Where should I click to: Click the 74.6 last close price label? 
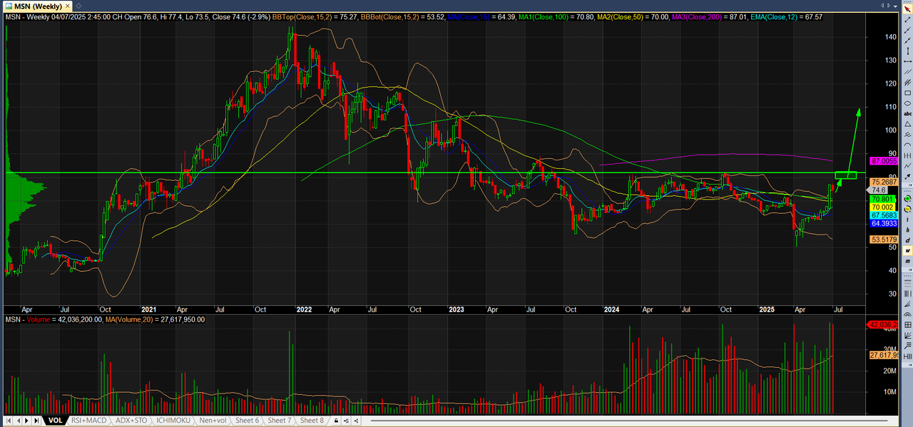(878, 190)
